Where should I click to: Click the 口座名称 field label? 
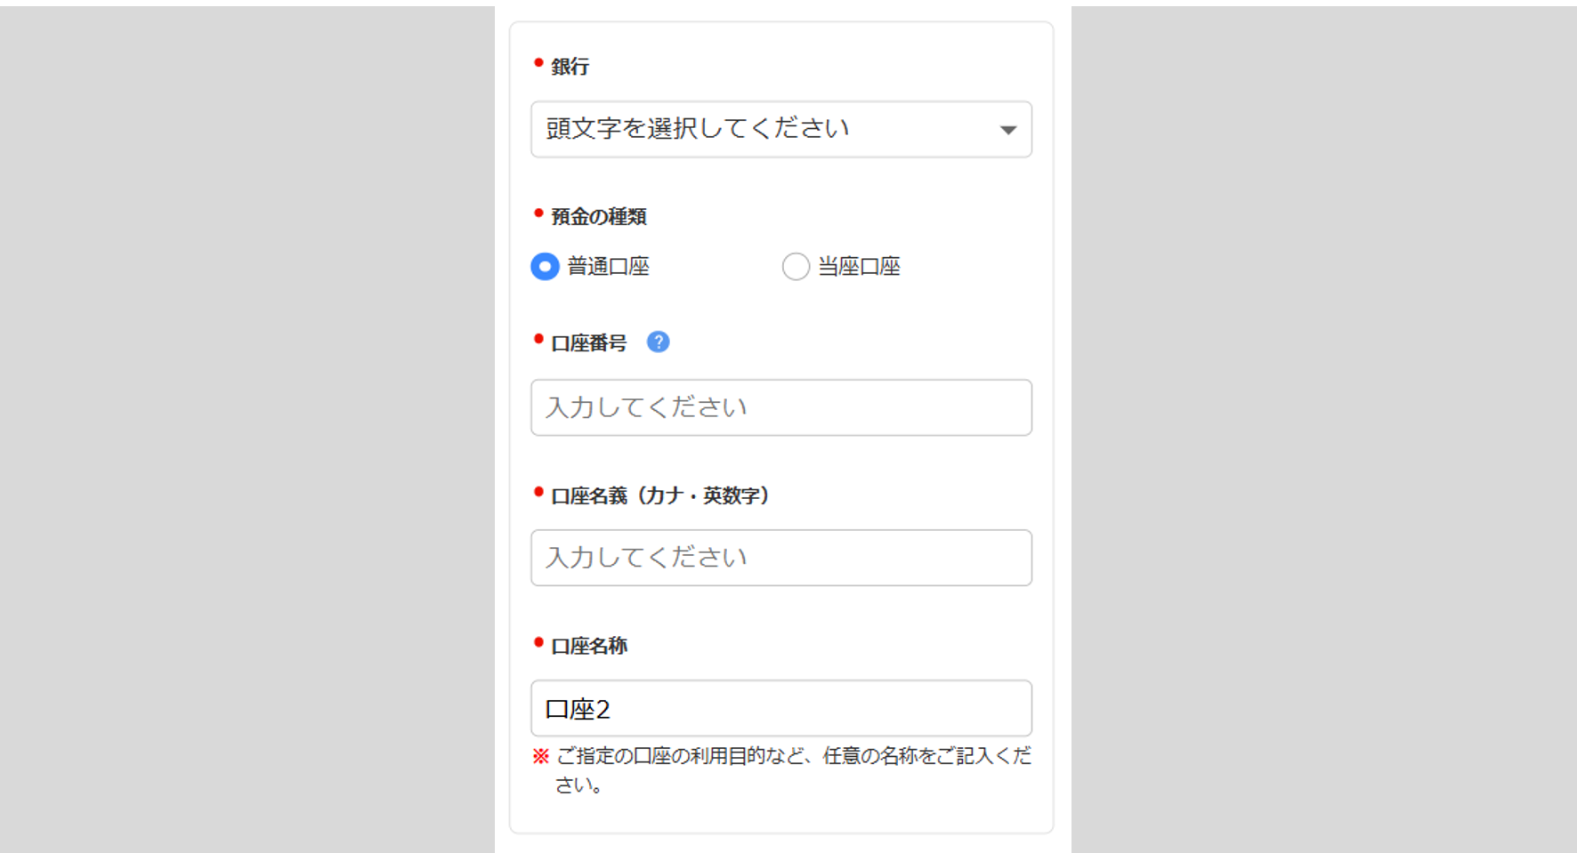[588, 646]
